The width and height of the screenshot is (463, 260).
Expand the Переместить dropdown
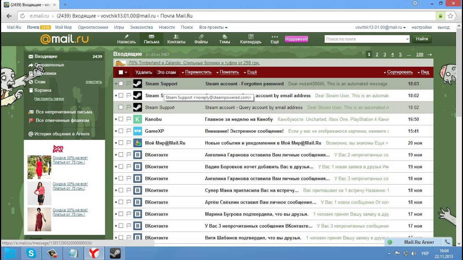pos(196,72)
